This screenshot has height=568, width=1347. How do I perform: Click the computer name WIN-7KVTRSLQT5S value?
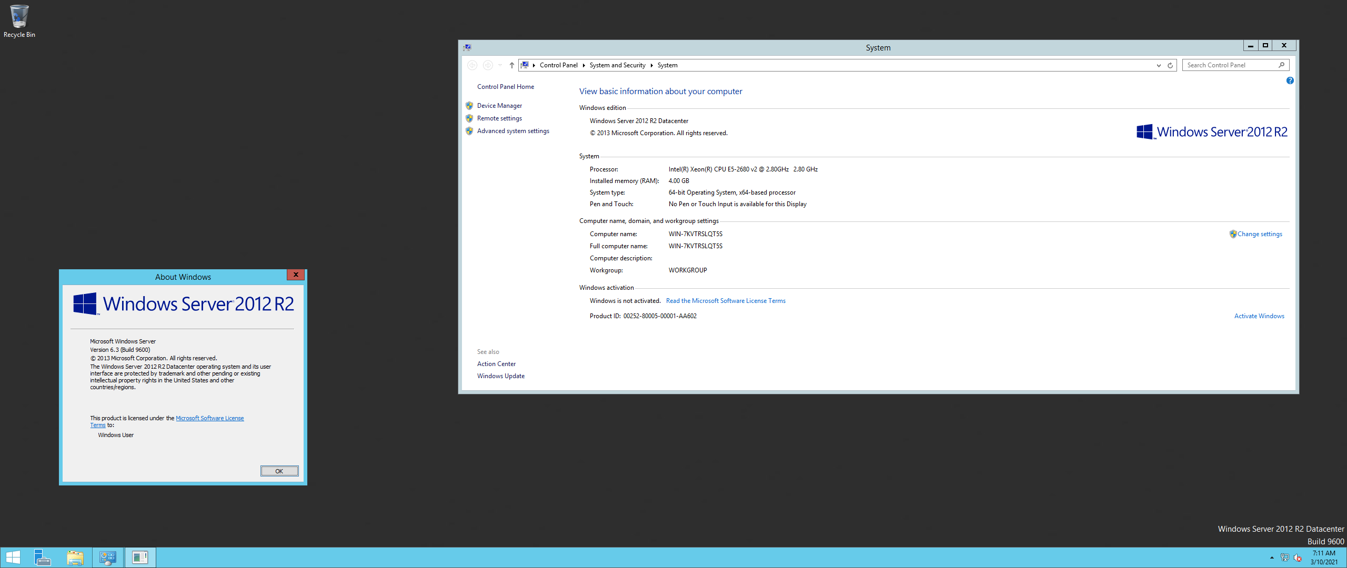click(x=695, y=234)
